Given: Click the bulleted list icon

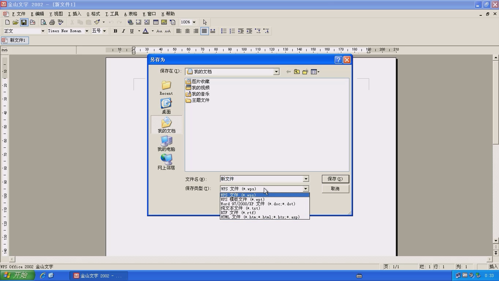Looking at the screenshot, I should coord(224,31).
